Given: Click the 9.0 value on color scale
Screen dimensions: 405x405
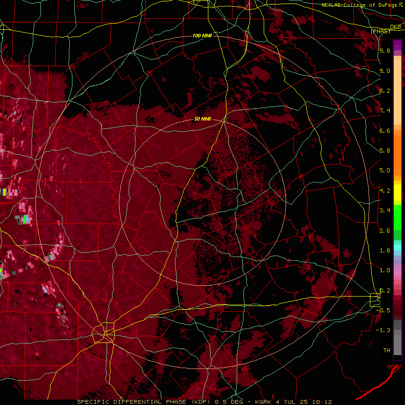Looking at the screenshot, I should point(385,71).
